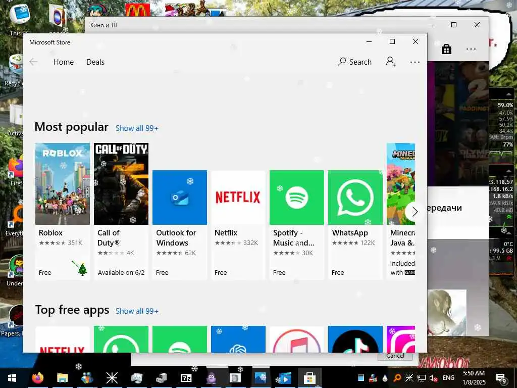The image size is (517, 388).
Task: Select the Outlook for Windows icon
Action: click(180, 198)
